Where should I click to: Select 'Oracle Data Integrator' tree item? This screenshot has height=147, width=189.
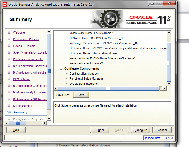84,84
